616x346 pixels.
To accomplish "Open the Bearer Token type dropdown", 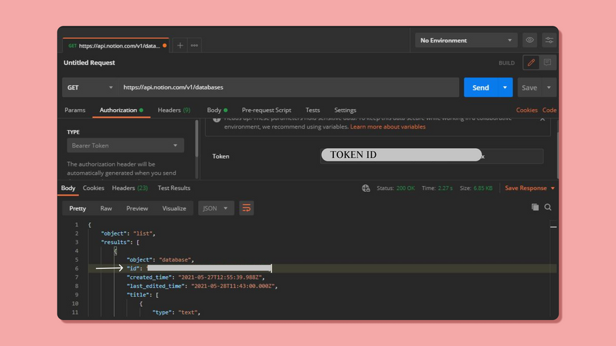I will coord(125,145).
